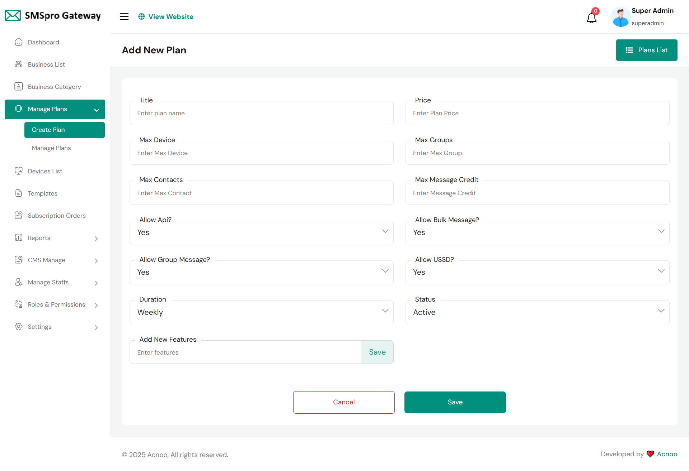Click the Title input field
Screen dimensions: 689x471
pyautogui.click(x=261, y=113)
